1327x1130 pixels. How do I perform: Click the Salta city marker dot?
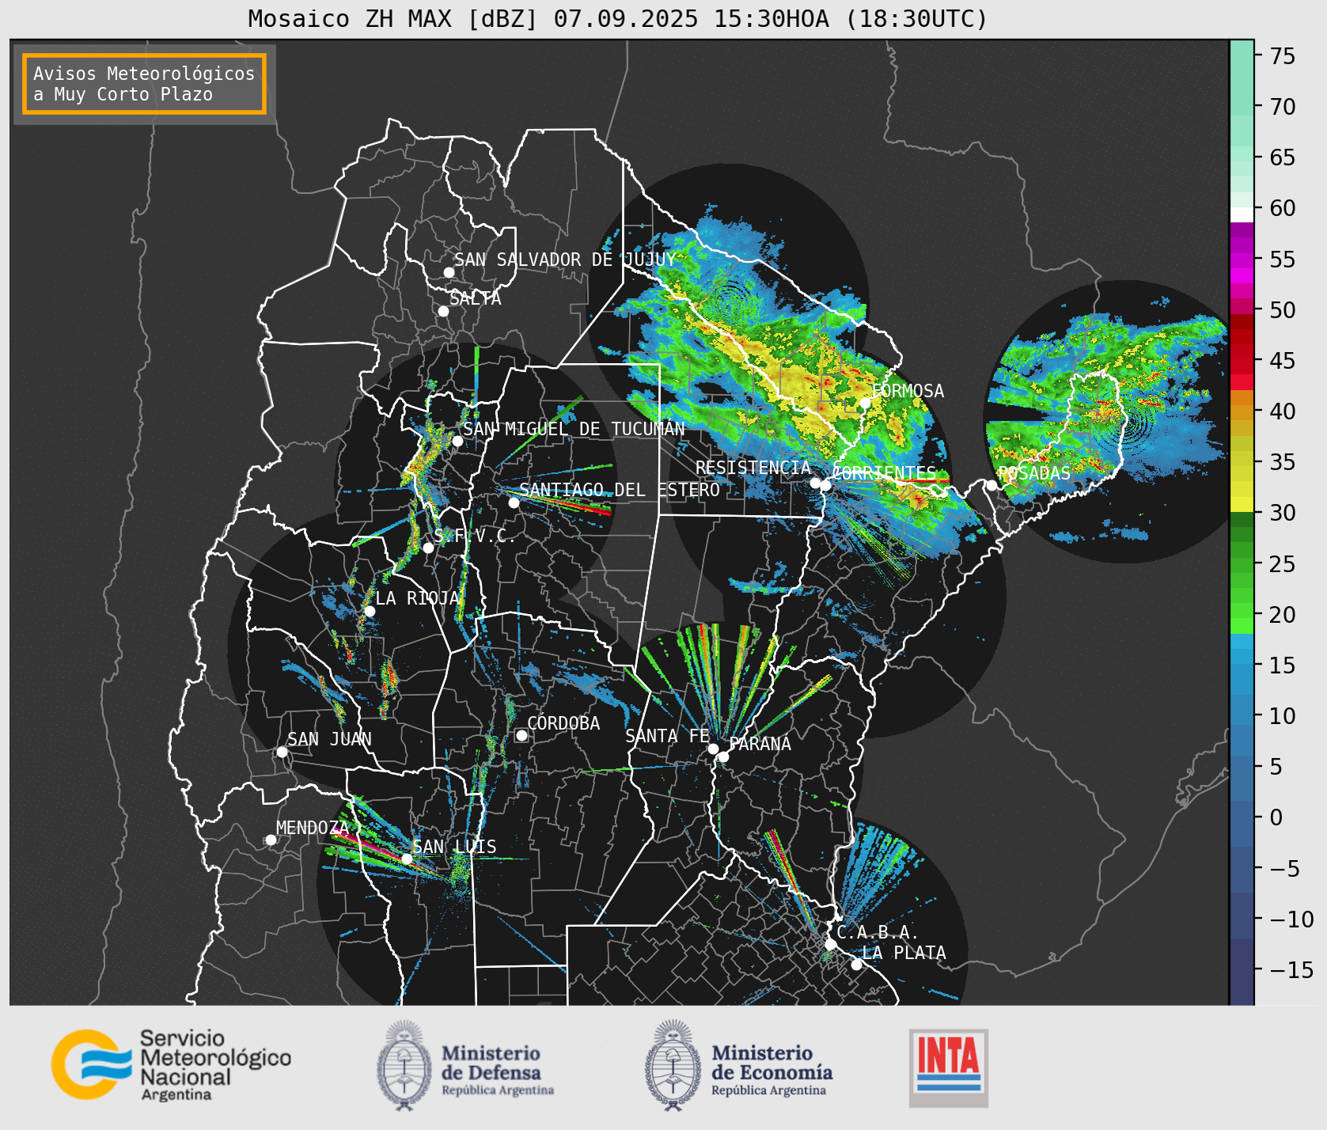(x=444, y=311)
